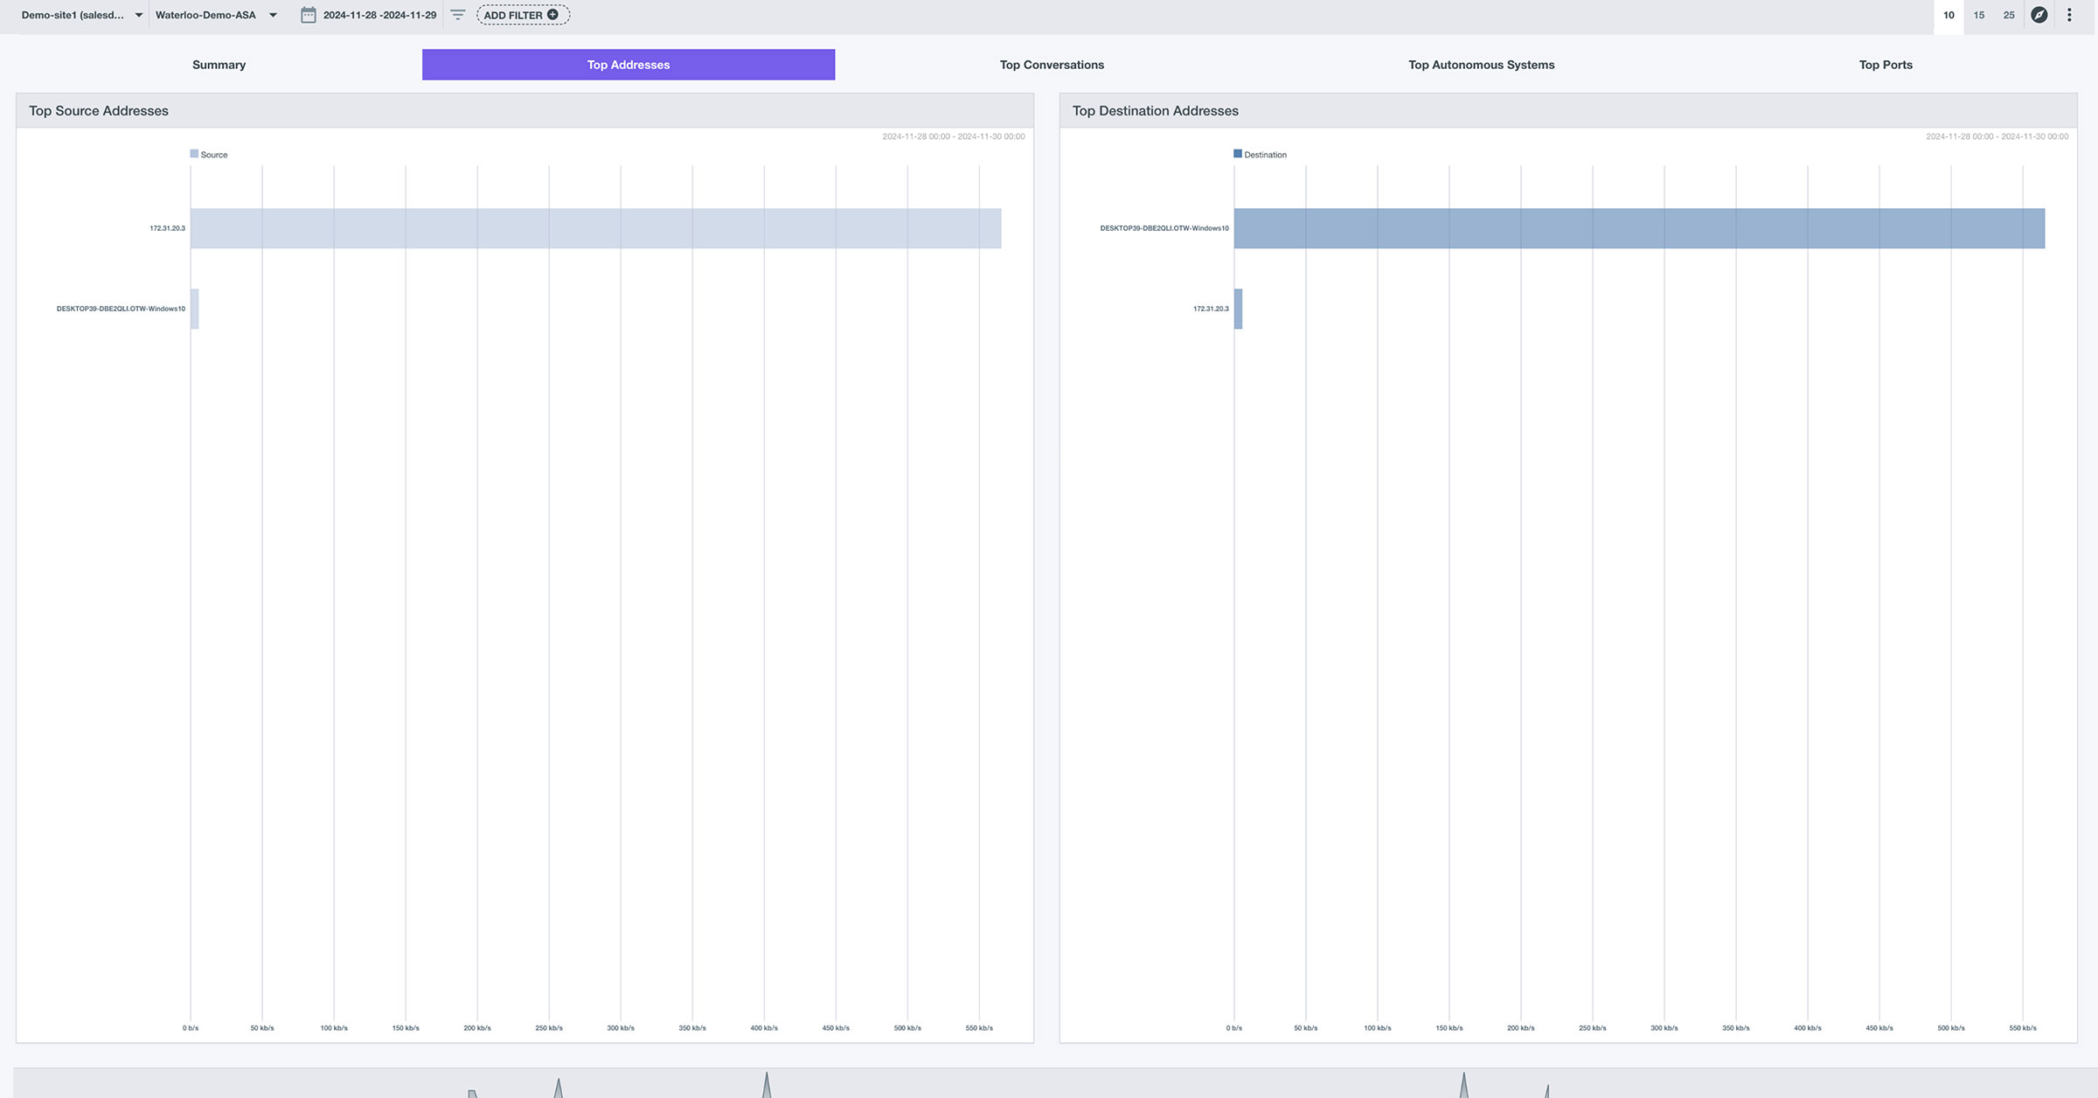Click DESKTOP39-DBE2QLI destination axis label
The image size is (2098, 1098).
point(1164,228)
